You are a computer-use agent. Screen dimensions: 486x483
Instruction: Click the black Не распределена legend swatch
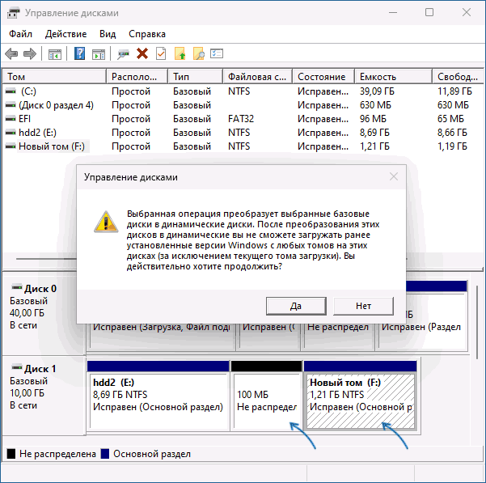click(x=11, y=454)
